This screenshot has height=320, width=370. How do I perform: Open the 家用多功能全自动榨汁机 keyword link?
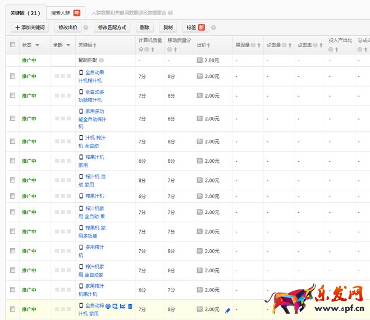(94, 118)
